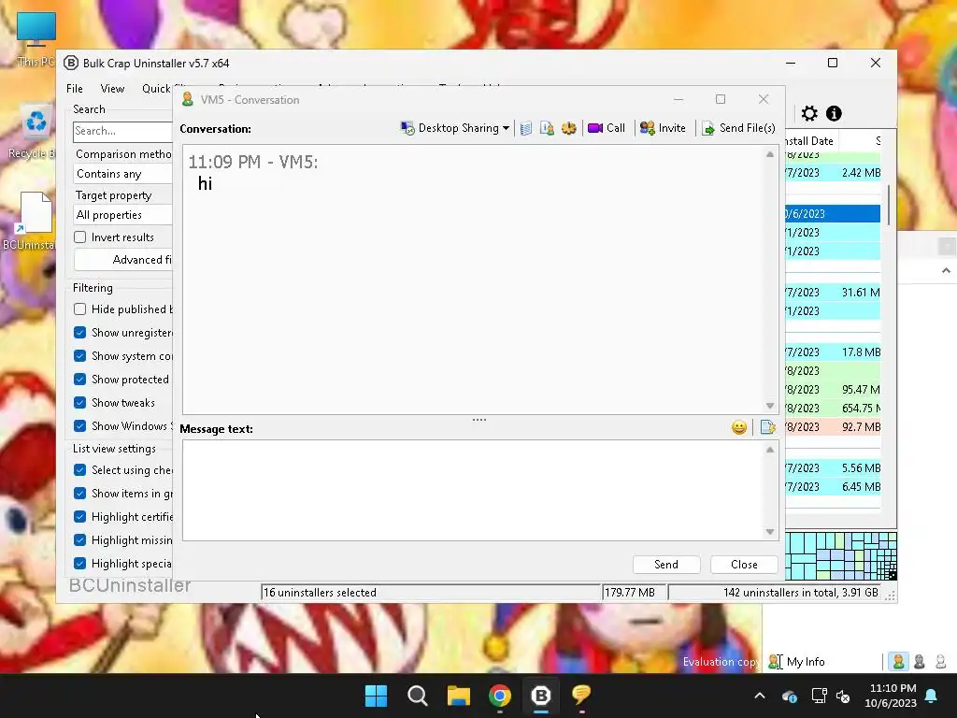This screenshot has height=718, width=957.
Task: Toggle the Invert results checkbox
Action: (x=80, y=237)
